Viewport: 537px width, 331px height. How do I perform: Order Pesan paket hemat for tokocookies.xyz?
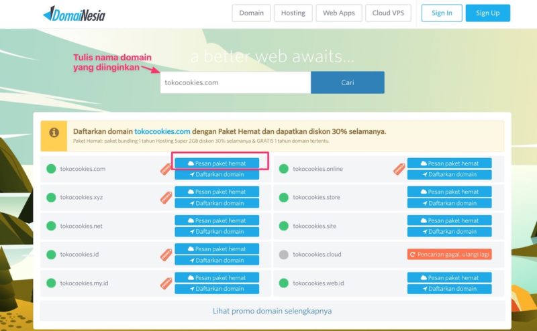[217, 192]
